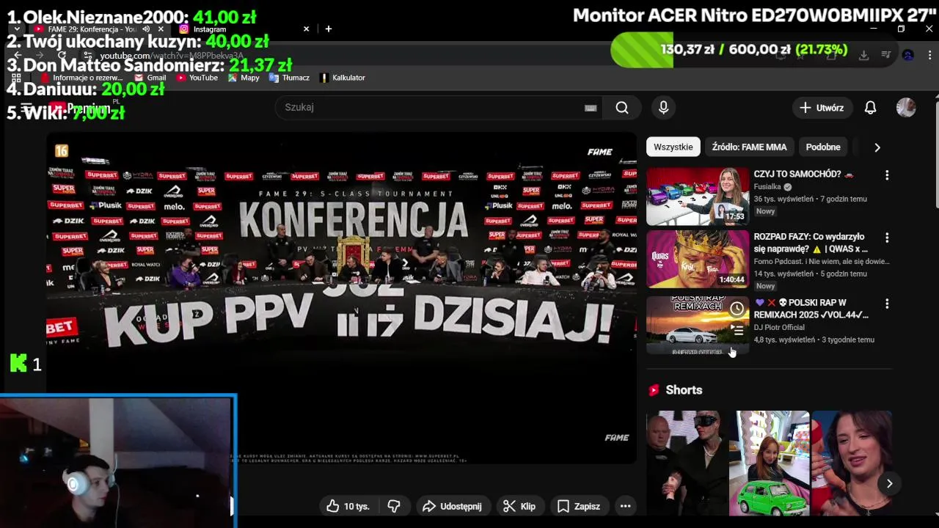Open options menu for POLSKI RAP W REMIXACH
The image size is (939, 528).
(x=887, y=304)
